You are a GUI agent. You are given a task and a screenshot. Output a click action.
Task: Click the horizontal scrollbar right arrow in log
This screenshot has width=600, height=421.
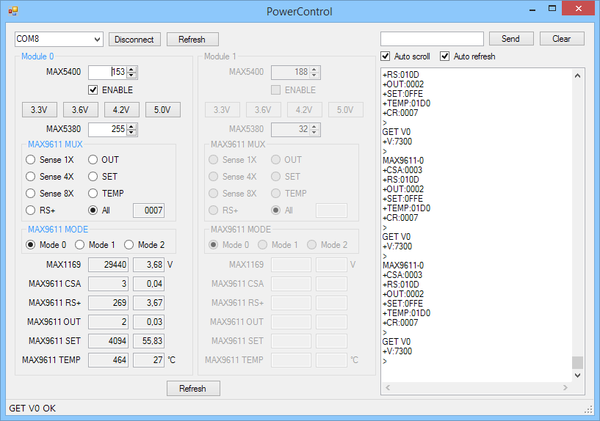(x=565, y=388)
